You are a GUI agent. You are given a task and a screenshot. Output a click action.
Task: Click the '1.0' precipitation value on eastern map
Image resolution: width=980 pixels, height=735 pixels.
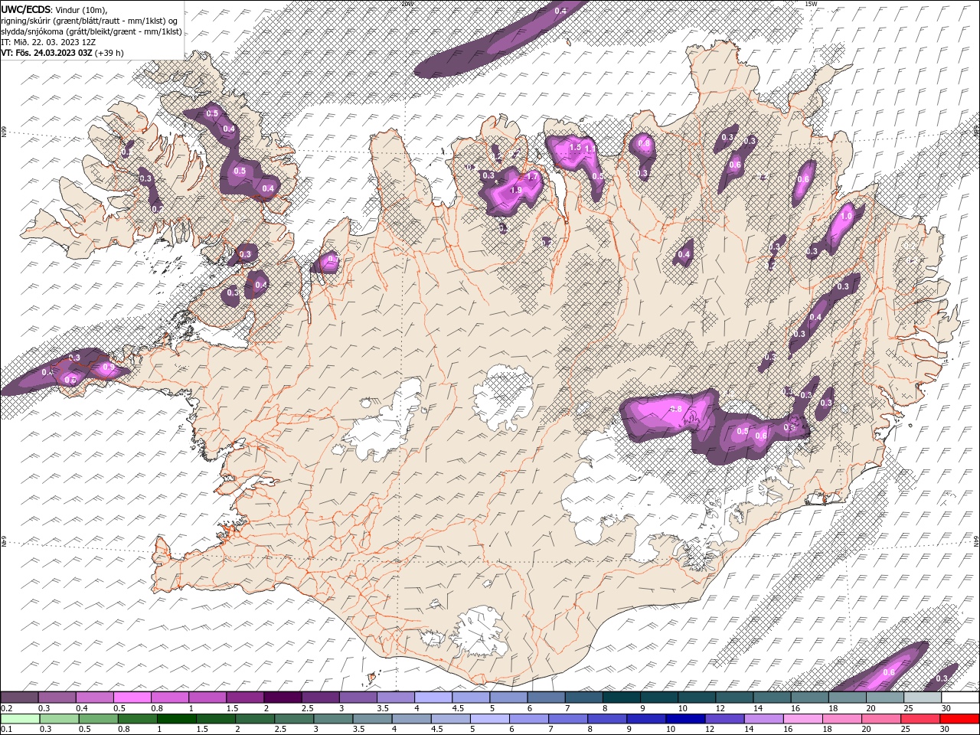point(847,217)
